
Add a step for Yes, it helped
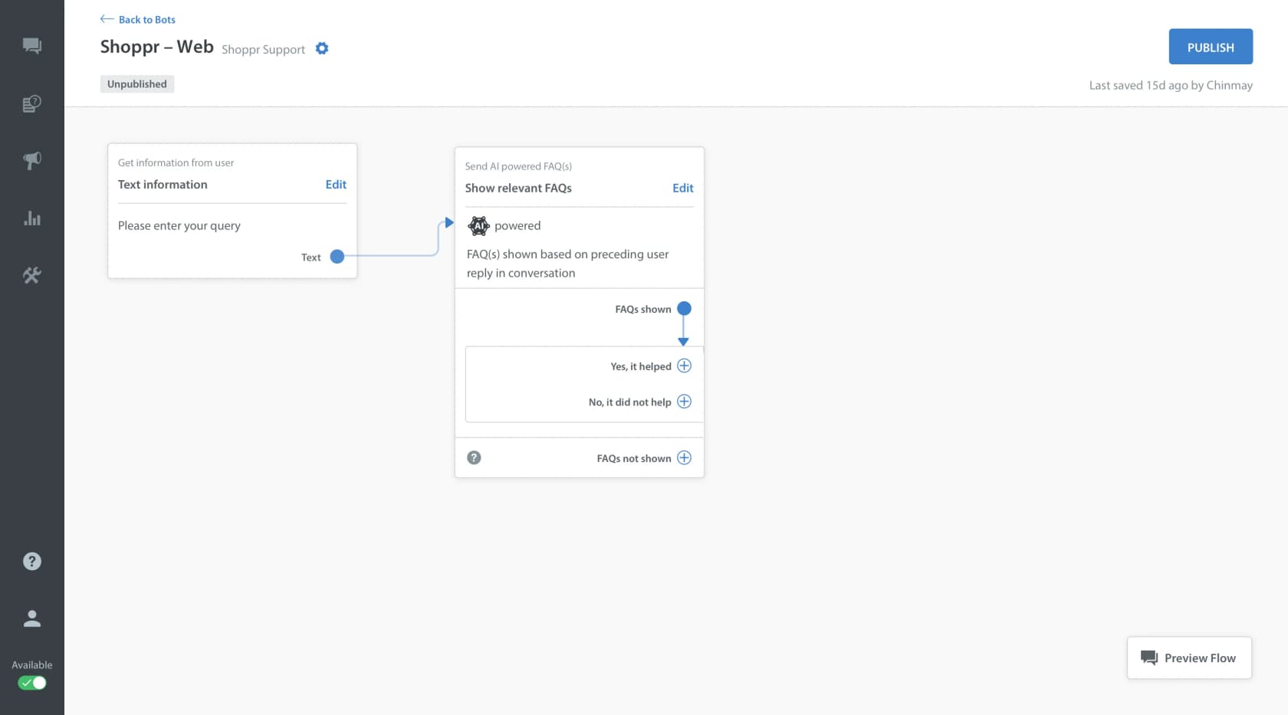685,366
